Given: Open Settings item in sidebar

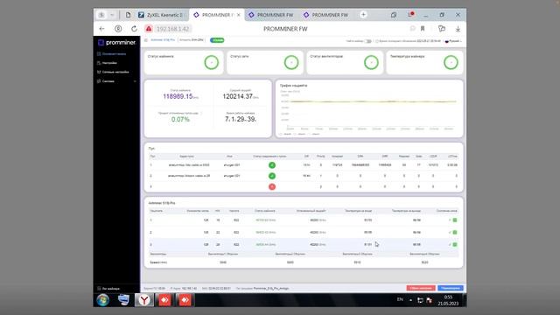Looking at the screenshot, I should coord(107,63).
